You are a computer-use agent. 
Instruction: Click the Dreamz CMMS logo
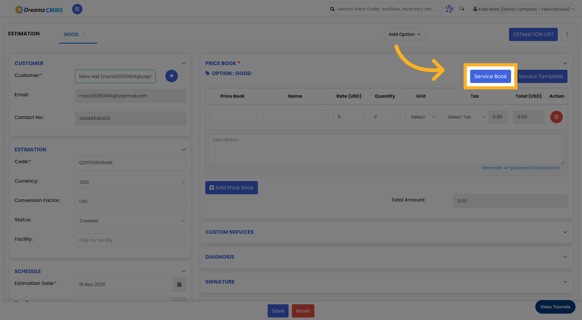pyautogui.click(x=39, y=9)
